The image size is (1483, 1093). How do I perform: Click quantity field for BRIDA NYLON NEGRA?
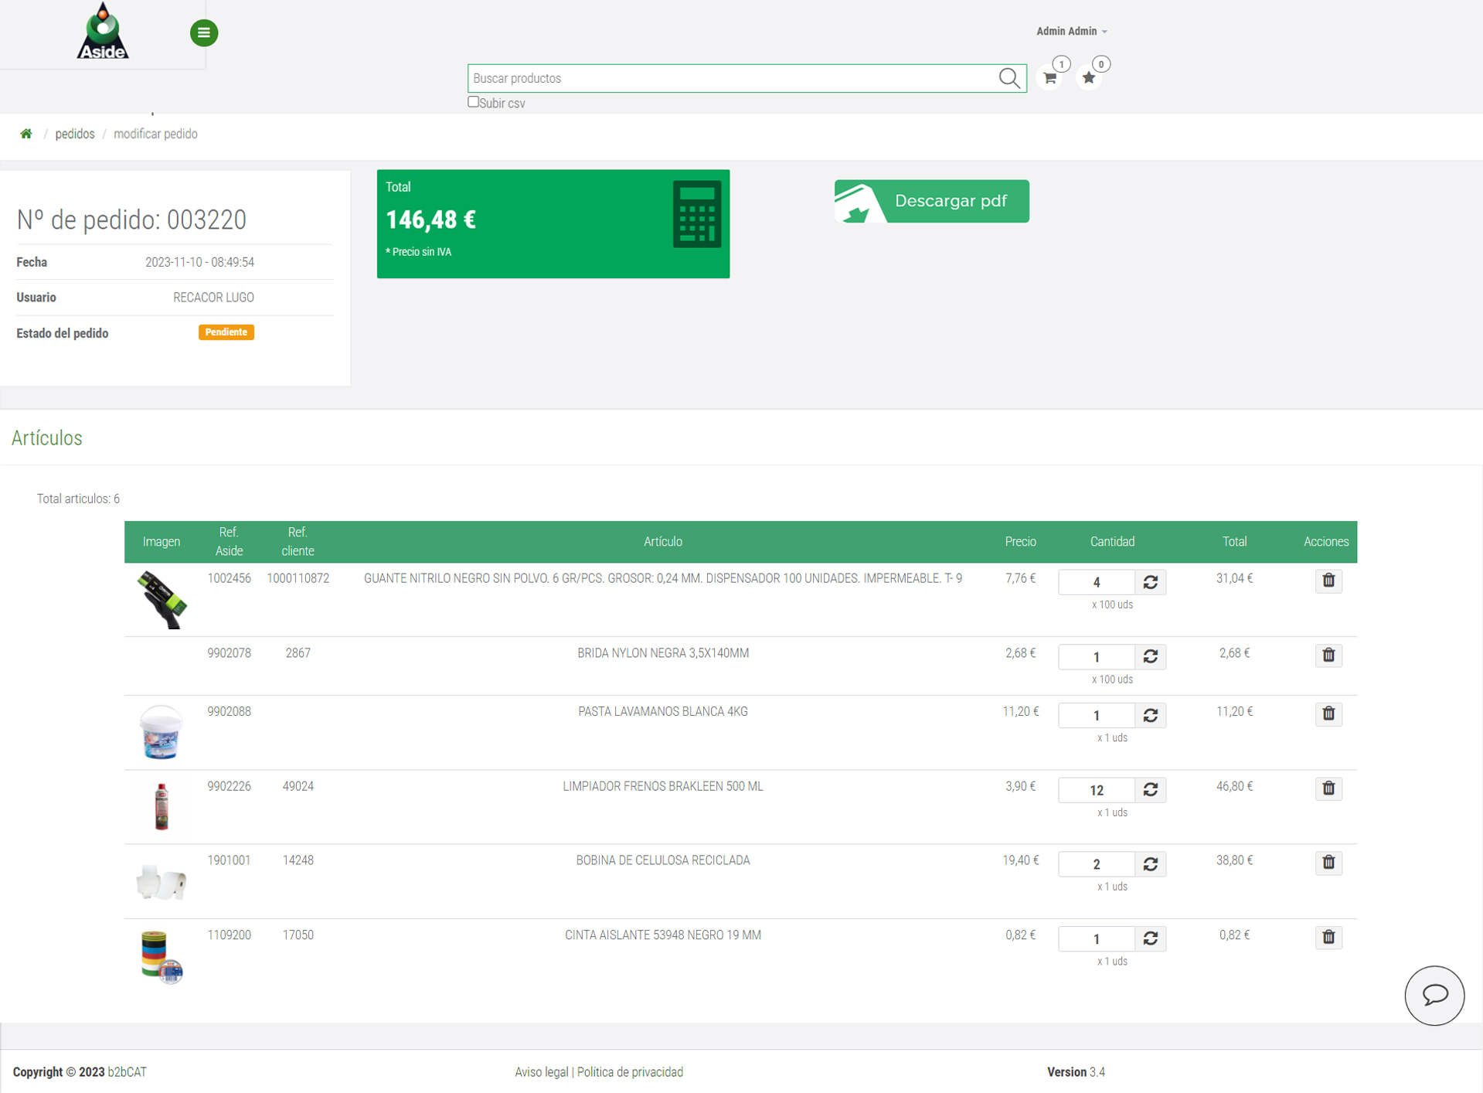[1096, 656]
